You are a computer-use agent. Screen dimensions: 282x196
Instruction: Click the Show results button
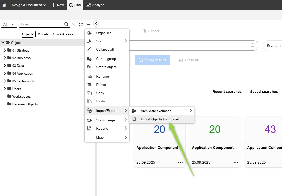153,60
